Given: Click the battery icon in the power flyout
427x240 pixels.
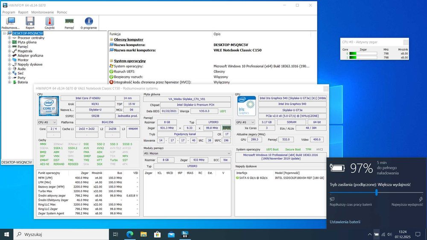Looking at the screenshot, I should point(337,168).
